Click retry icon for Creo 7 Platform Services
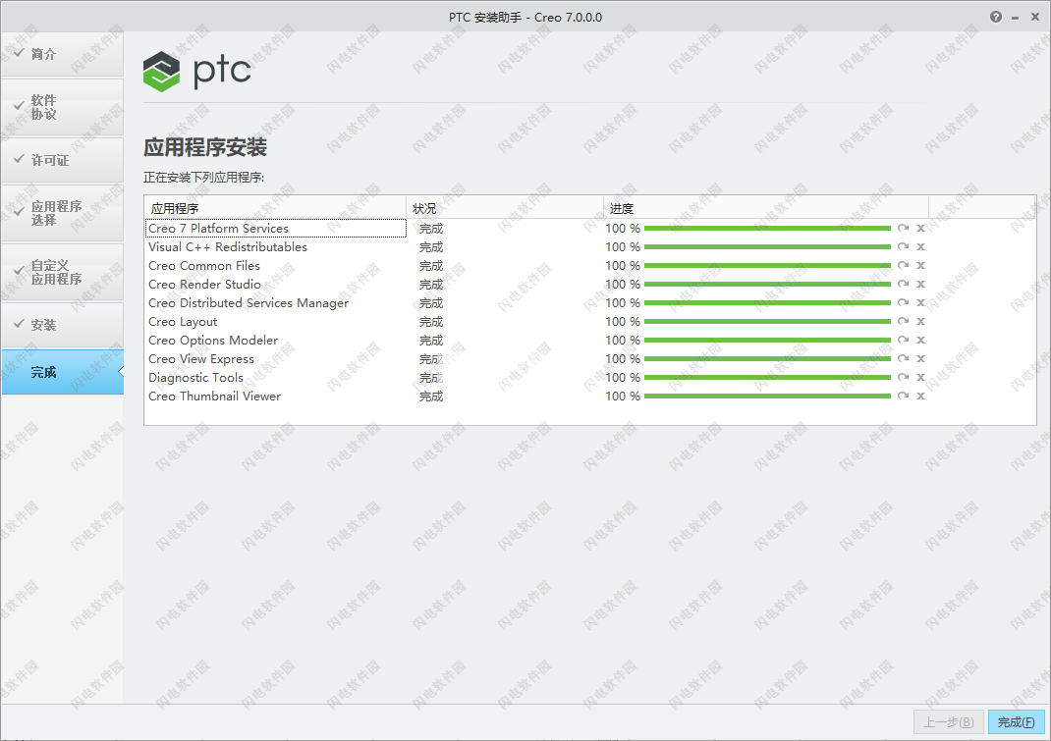1051x741 pixels. point(904,229)
